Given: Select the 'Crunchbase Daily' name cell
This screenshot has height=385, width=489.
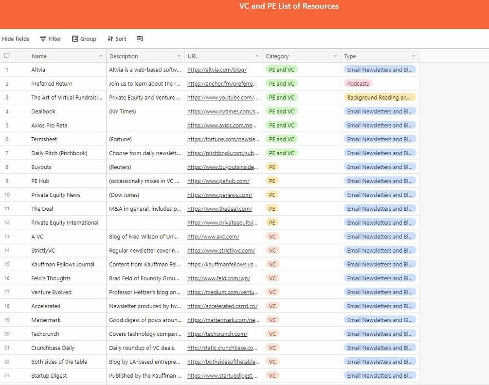Looking at the screenshot, I should click(x=53, y=348).
